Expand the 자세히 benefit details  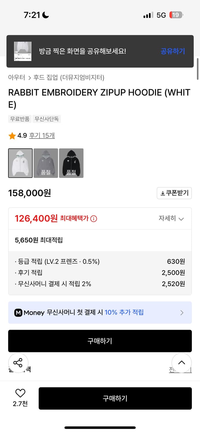click(x=171, y=219)
